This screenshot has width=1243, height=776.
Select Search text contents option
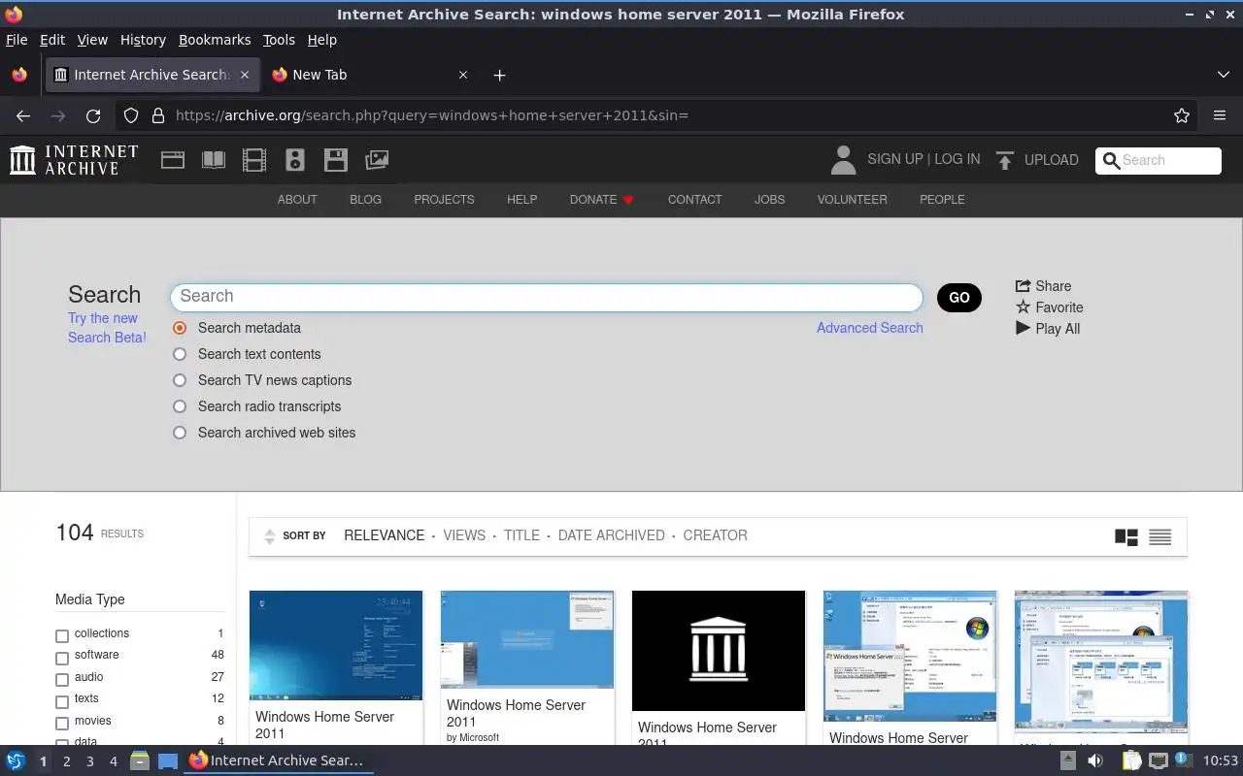click(180, 354)
